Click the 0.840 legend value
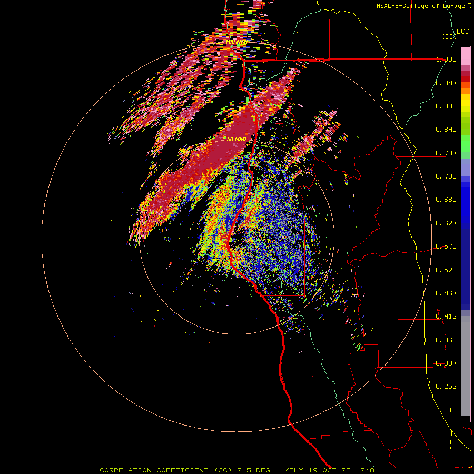This screenshot has height=474, width=474. coord(446,130)
